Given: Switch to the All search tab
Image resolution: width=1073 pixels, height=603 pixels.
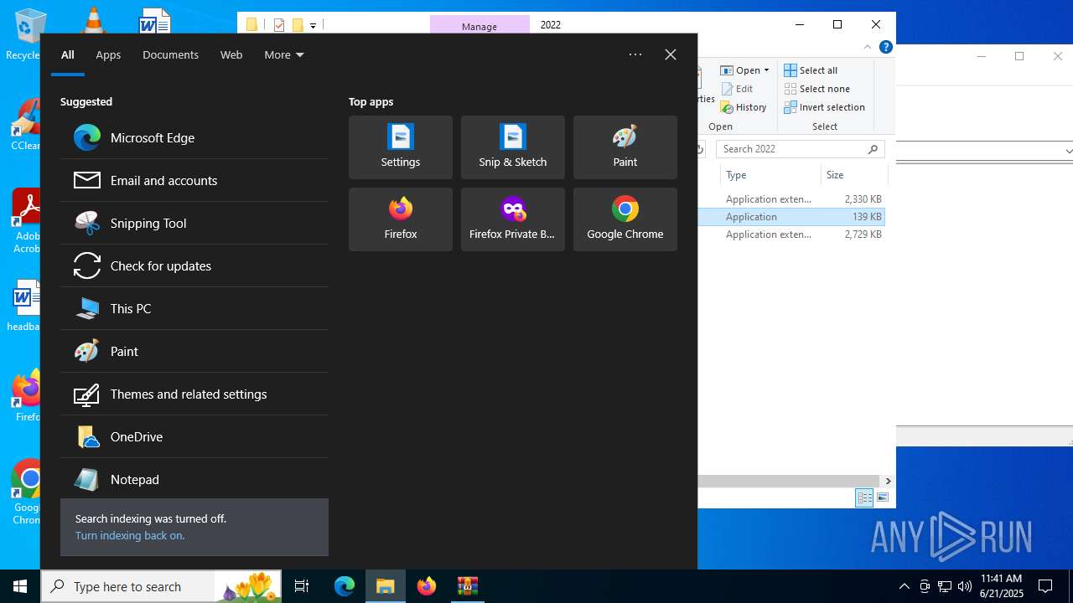Looking at the screenshot, I should (x=68, y=54).
